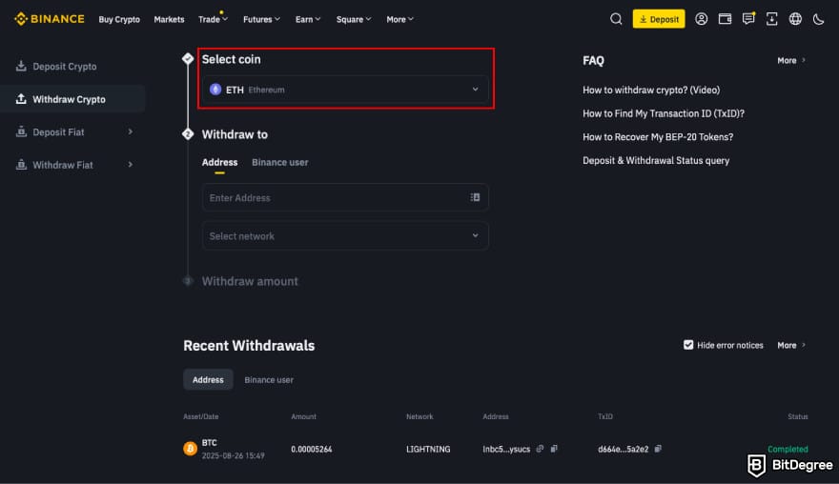Click the LIGHTNING network cell
The width and height of the screenshot is (839, 484).
point(428,450)
